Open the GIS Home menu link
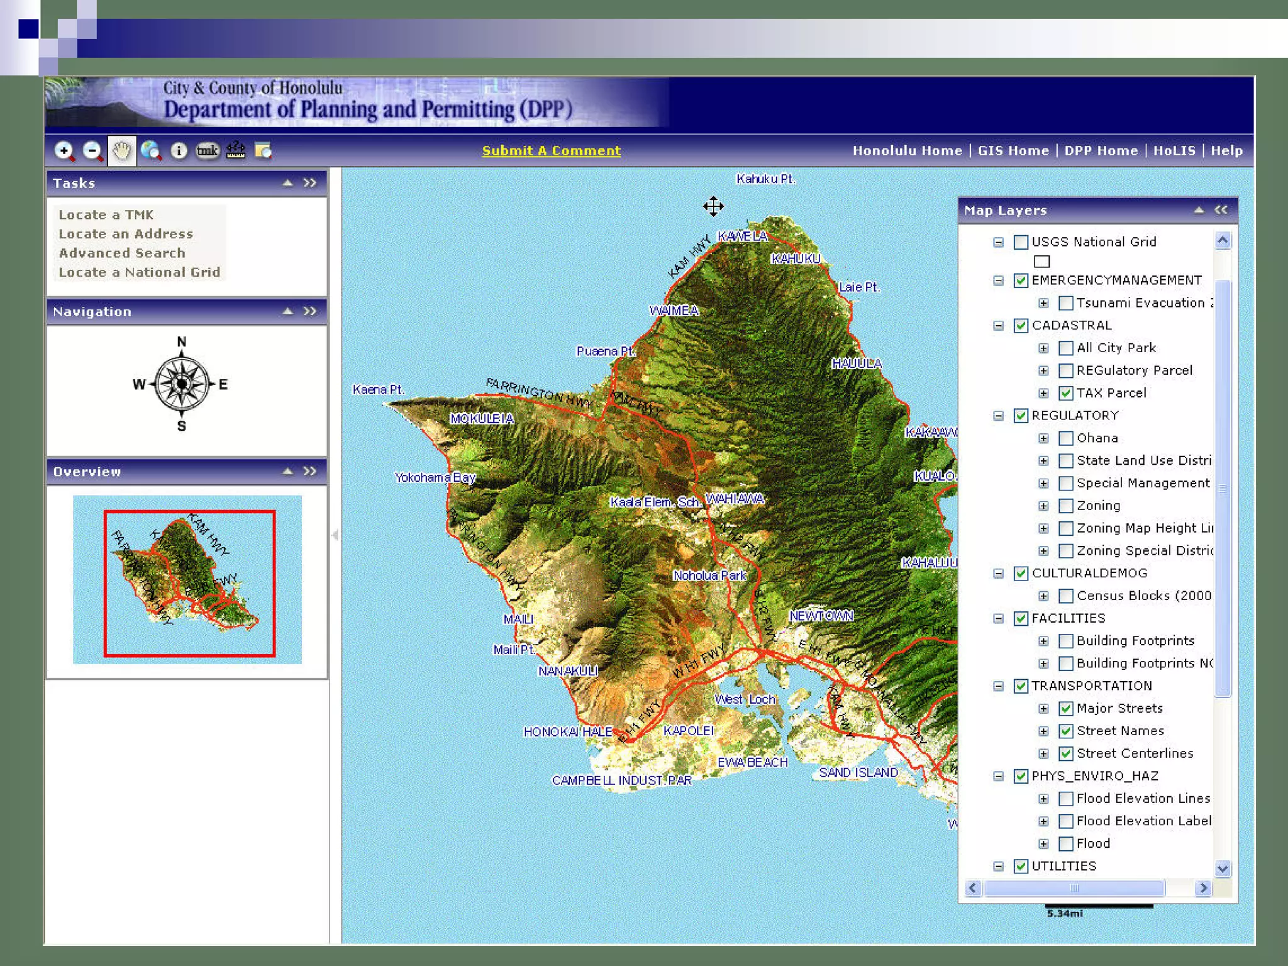Screen dimensions: 1288x966 coord(1013,151)
